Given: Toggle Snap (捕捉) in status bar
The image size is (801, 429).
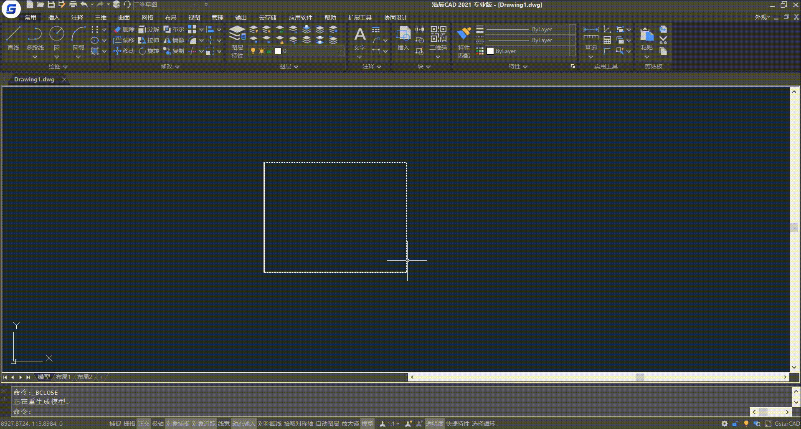Looking at the screenshot, I should [x=115, y=424].
